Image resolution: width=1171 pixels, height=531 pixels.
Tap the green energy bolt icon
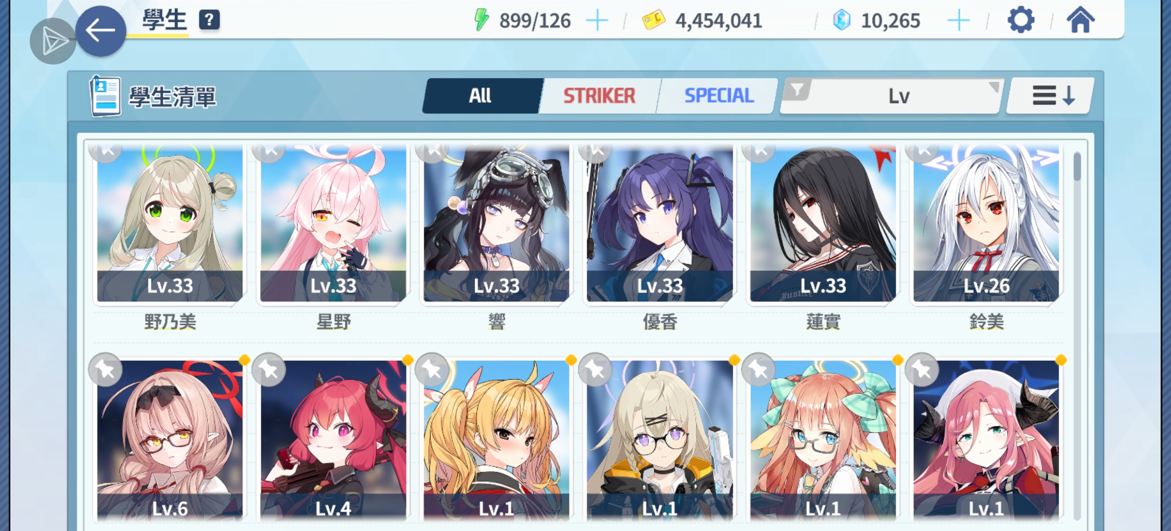(x=481, y=20)
